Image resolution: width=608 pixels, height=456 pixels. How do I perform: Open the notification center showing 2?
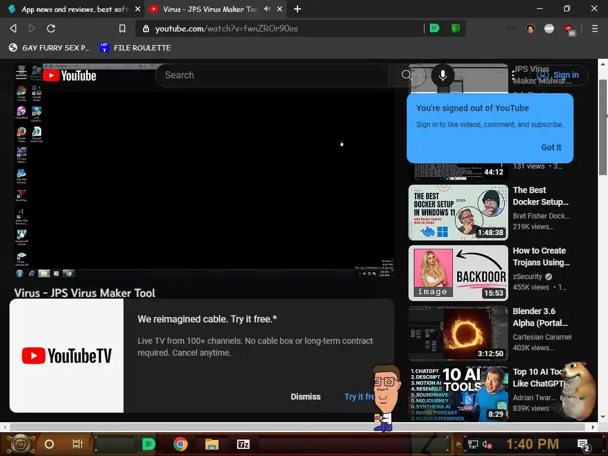click(x=584, y=445)
